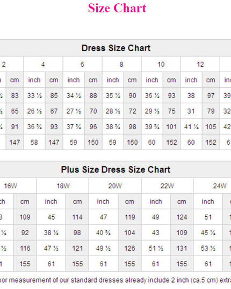Pick the '39 ¾' inch cell
The width and height of the screenshot is (231, 289).
(x=152, y=126)
